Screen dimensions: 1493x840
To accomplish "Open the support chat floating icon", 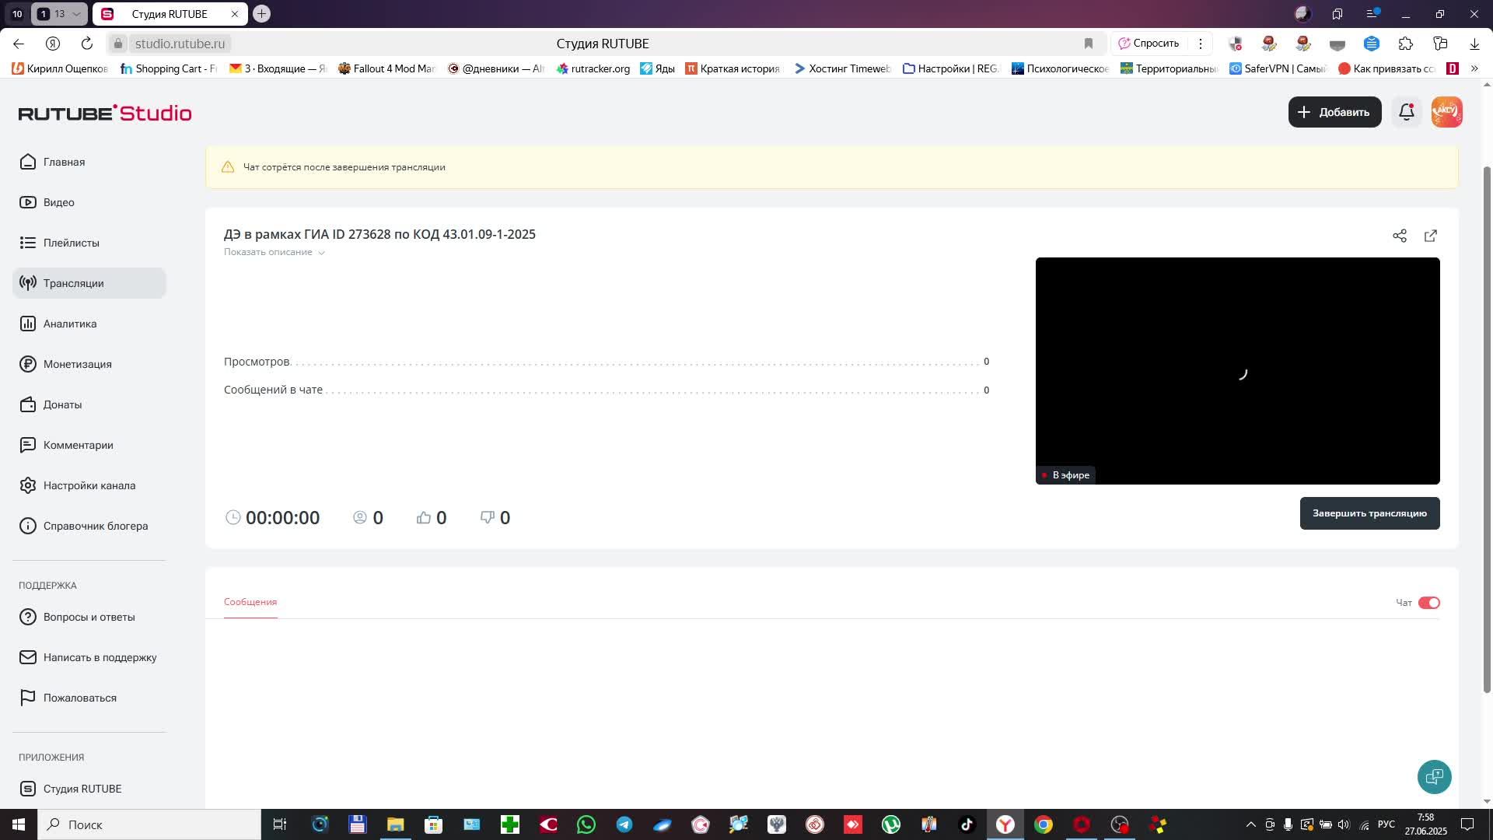I will coord(1434,776).
